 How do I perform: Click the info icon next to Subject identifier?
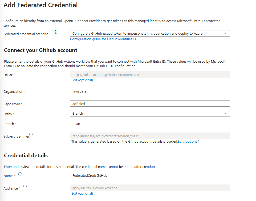[x=31, y=134]
